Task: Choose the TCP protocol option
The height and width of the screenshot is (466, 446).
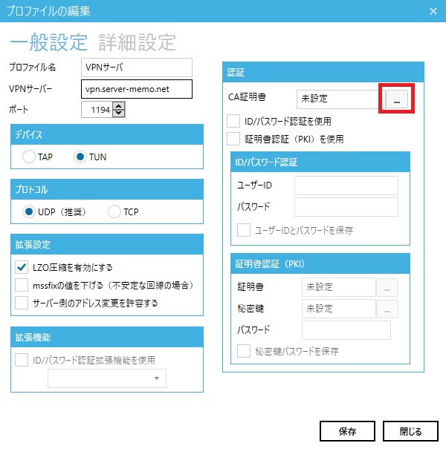Action: point(114,211)
